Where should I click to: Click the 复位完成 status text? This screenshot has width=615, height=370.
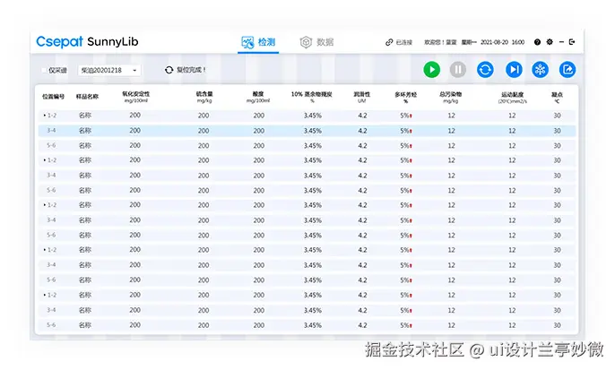coord(191,70)
